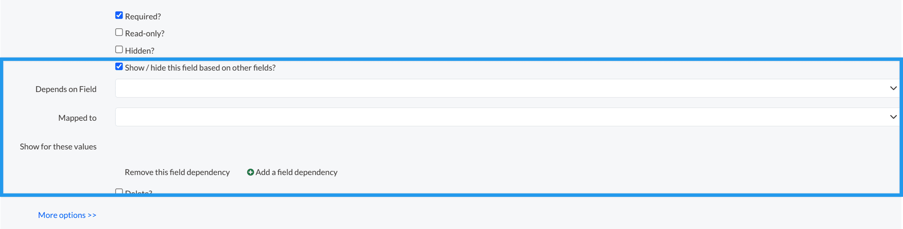
Task: Click the Depends on Field chevron arrow
Action: pos(893,88)
